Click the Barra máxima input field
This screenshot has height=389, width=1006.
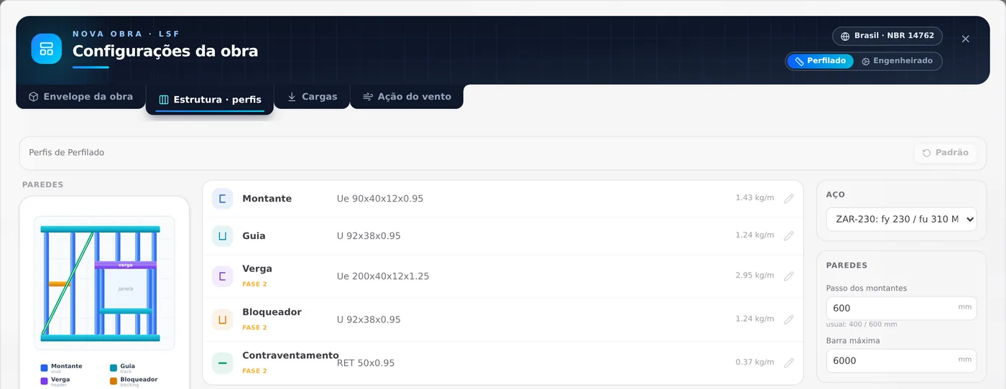tap(901, 360)
